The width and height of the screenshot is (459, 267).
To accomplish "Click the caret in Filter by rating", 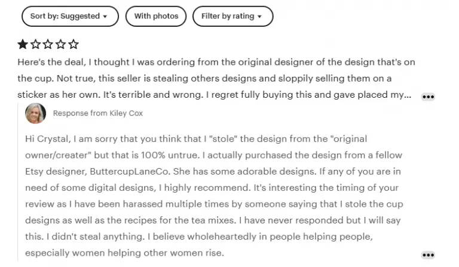I will pyautogui.click(x=259, y=17).
